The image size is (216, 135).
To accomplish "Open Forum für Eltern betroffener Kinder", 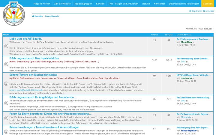I will (x=50, y=114).
